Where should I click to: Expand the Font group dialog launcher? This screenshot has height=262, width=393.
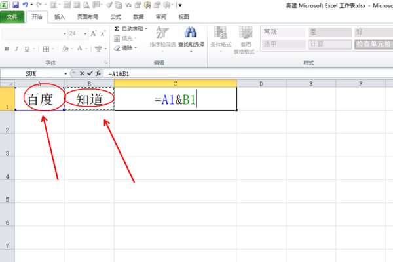point(106,62)
